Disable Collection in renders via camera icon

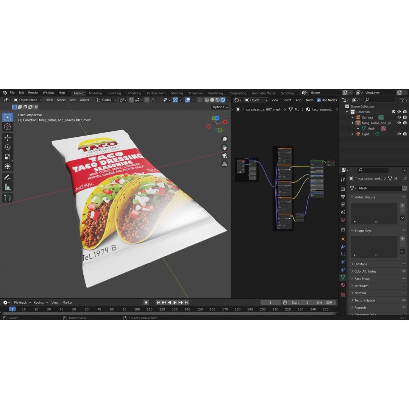coord(404,112)
